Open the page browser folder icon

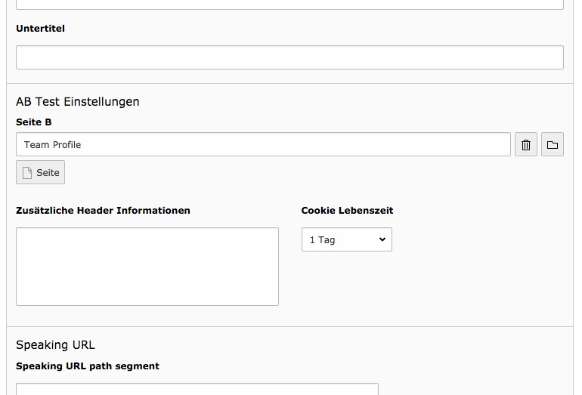[x=553, y=145]
